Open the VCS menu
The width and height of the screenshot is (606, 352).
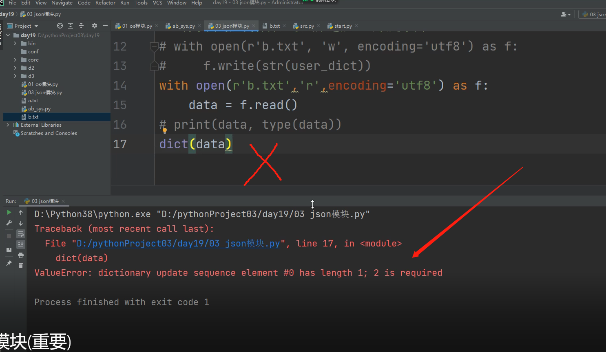pyautogui.click(x=157, y=3)
